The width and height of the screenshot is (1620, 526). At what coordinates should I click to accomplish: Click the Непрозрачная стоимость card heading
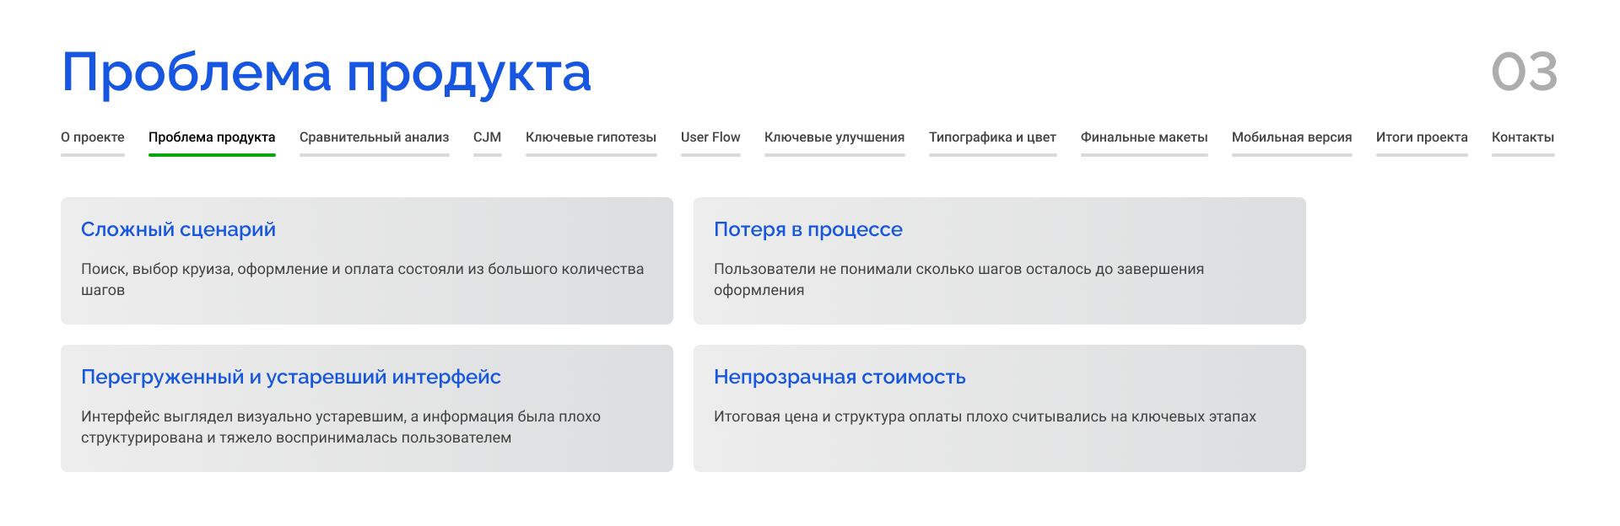(840, 377)
